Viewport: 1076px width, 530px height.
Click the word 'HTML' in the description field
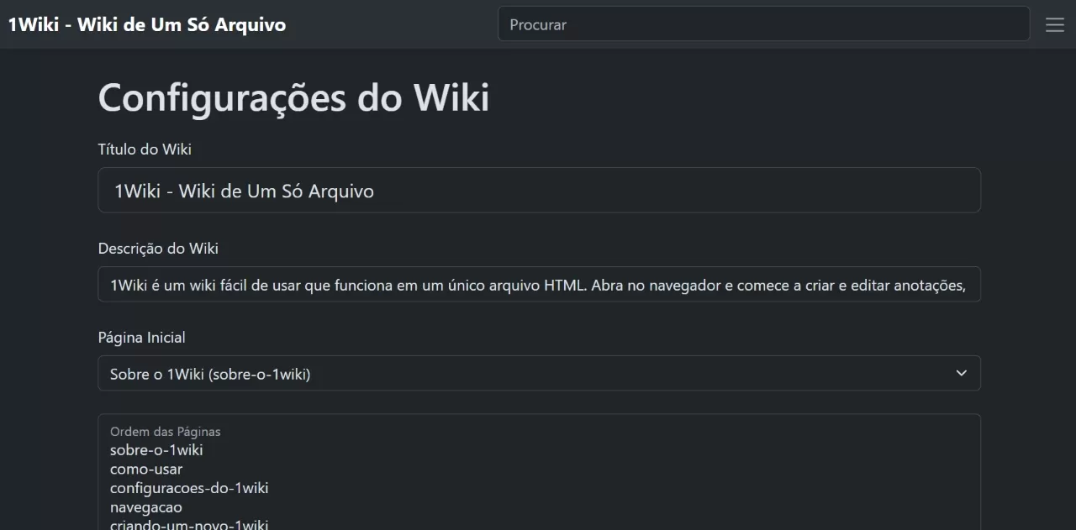tap(565, 286)
